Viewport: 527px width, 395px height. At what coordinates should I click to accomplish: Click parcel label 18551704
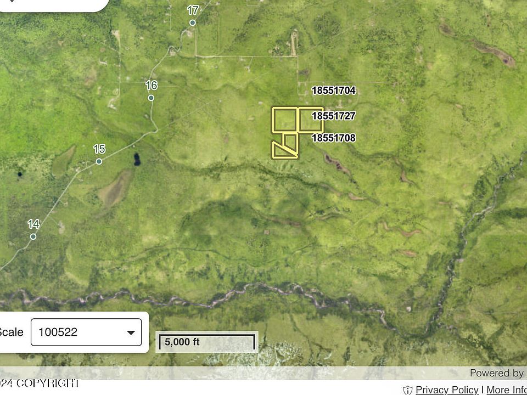click(333, 91)
